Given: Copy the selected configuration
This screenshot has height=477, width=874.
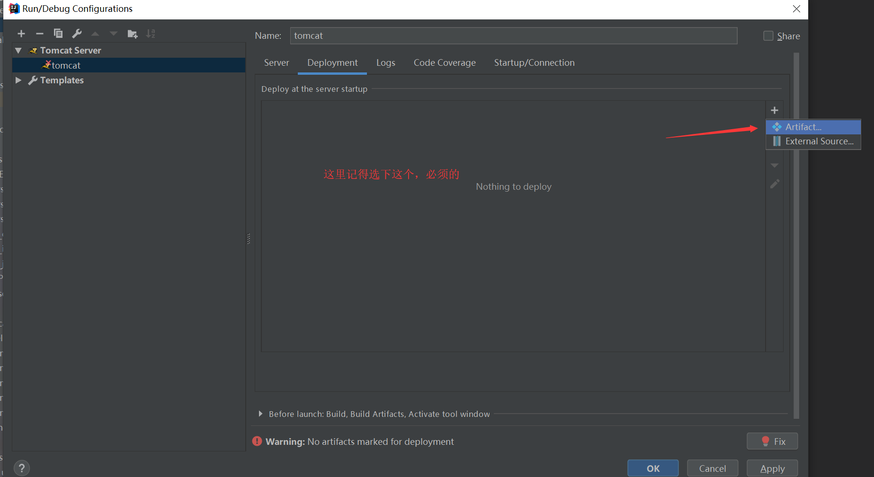Looking at the screenshot, I should pos(58,34).
